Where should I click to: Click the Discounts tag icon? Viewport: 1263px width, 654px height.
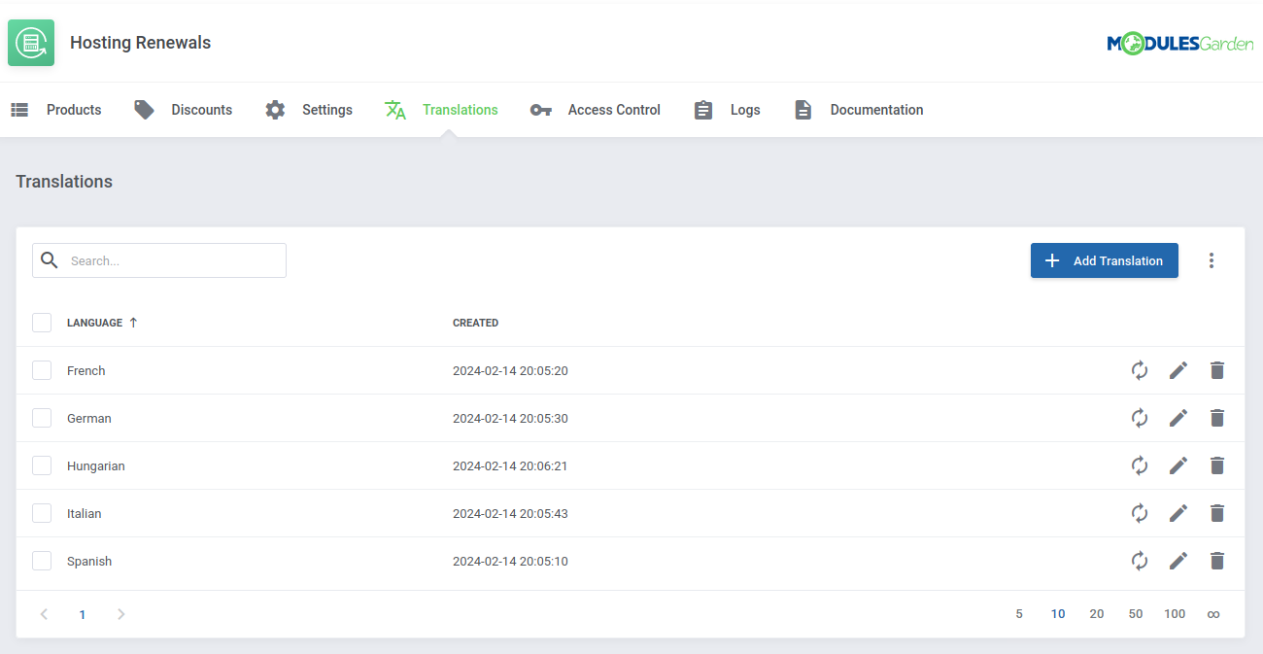145,110
